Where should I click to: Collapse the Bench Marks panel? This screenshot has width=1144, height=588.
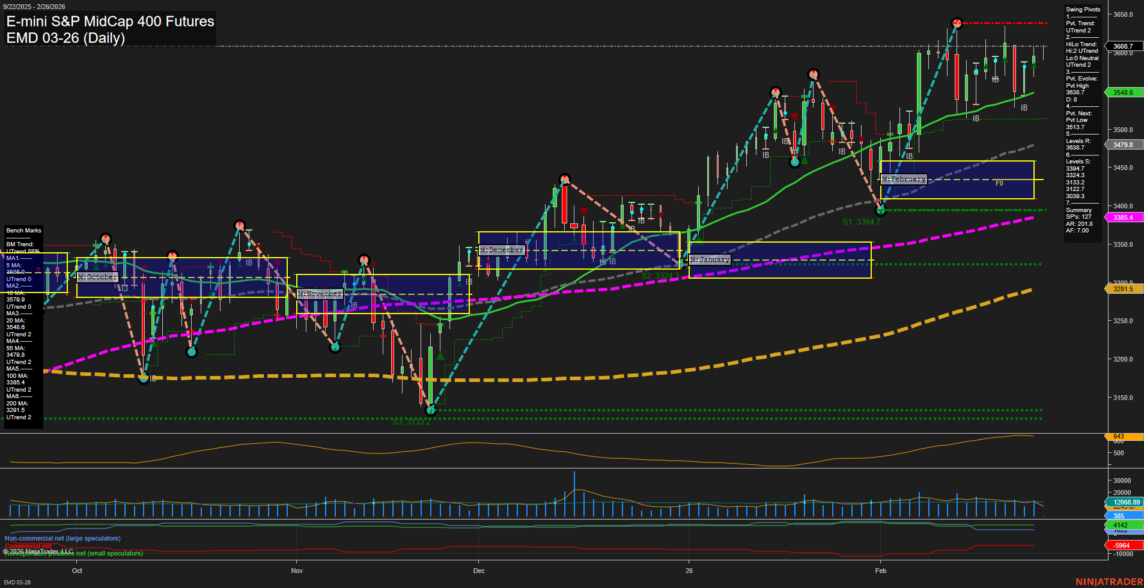(23, 230)
